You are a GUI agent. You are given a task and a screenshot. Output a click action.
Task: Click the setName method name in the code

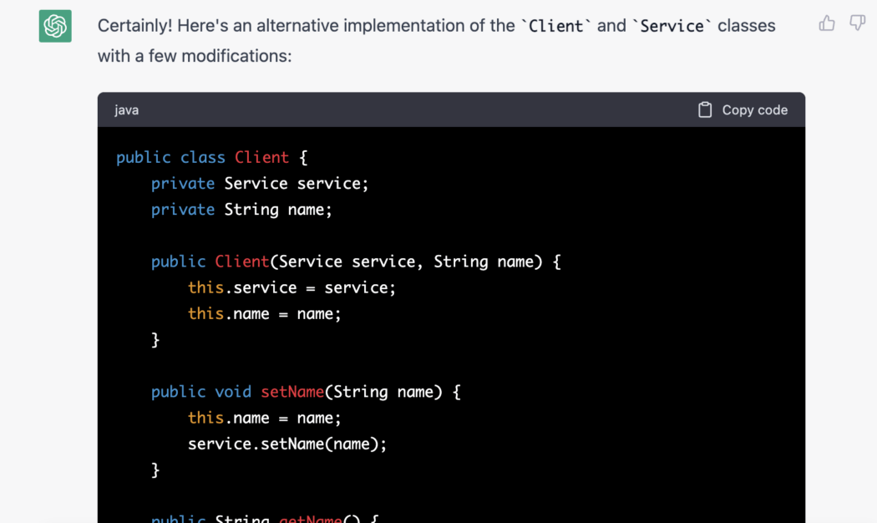coord(292,391)
